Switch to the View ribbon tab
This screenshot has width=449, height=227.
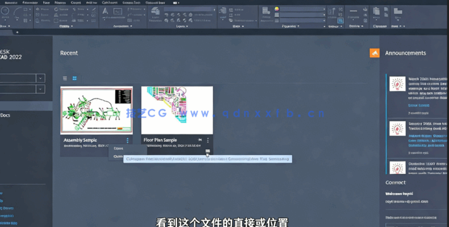point(46,3)
